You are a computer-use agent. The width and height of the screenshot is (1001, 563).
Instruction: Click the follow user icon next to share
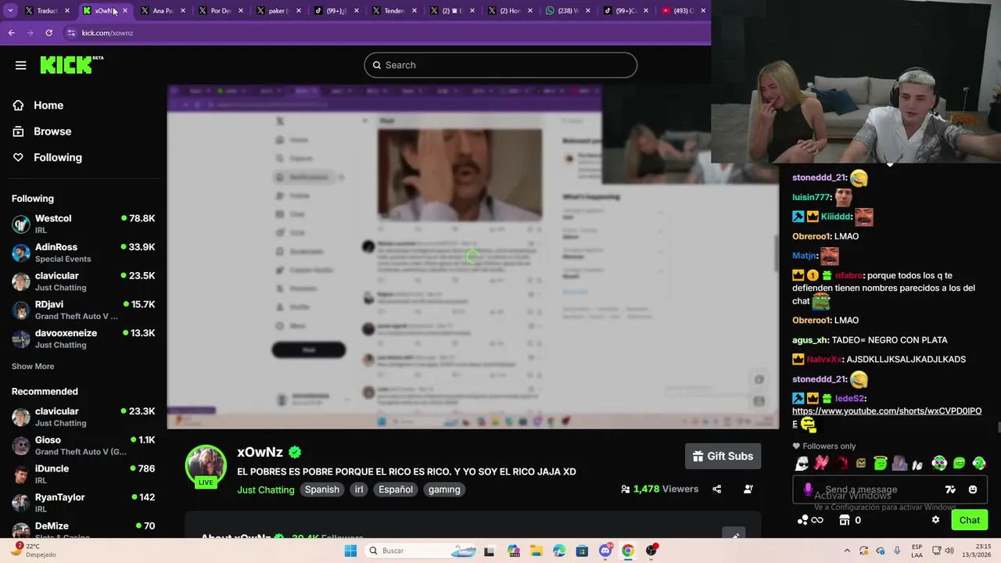tap(748, 489)
